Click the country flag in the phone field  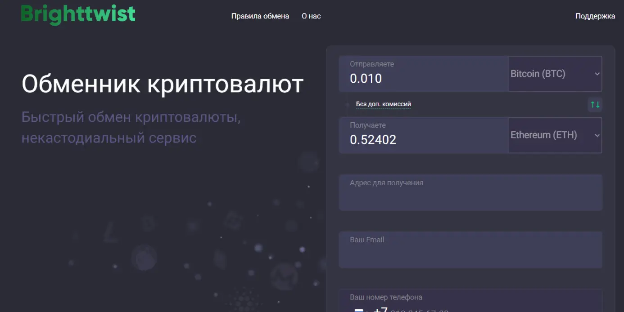click(359, 310)
